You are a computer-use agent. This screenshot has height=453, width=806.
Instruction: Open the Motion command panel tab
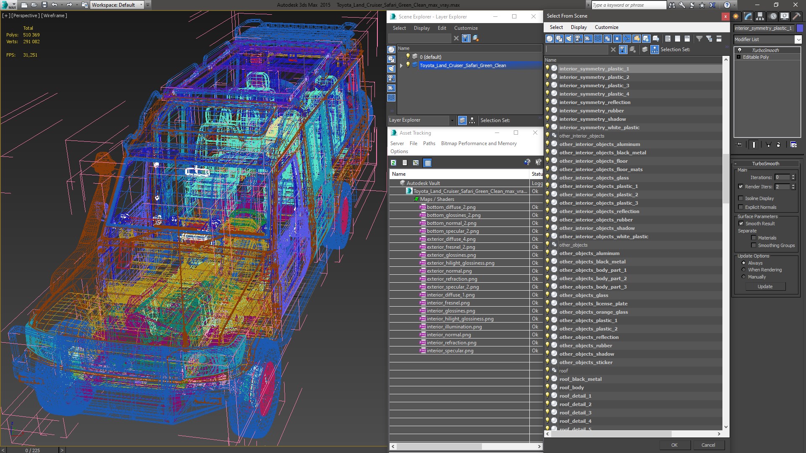[x=773, y=16]
